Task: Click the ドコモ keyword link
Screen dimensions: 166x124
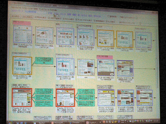Action: click(x=50, y=13)
